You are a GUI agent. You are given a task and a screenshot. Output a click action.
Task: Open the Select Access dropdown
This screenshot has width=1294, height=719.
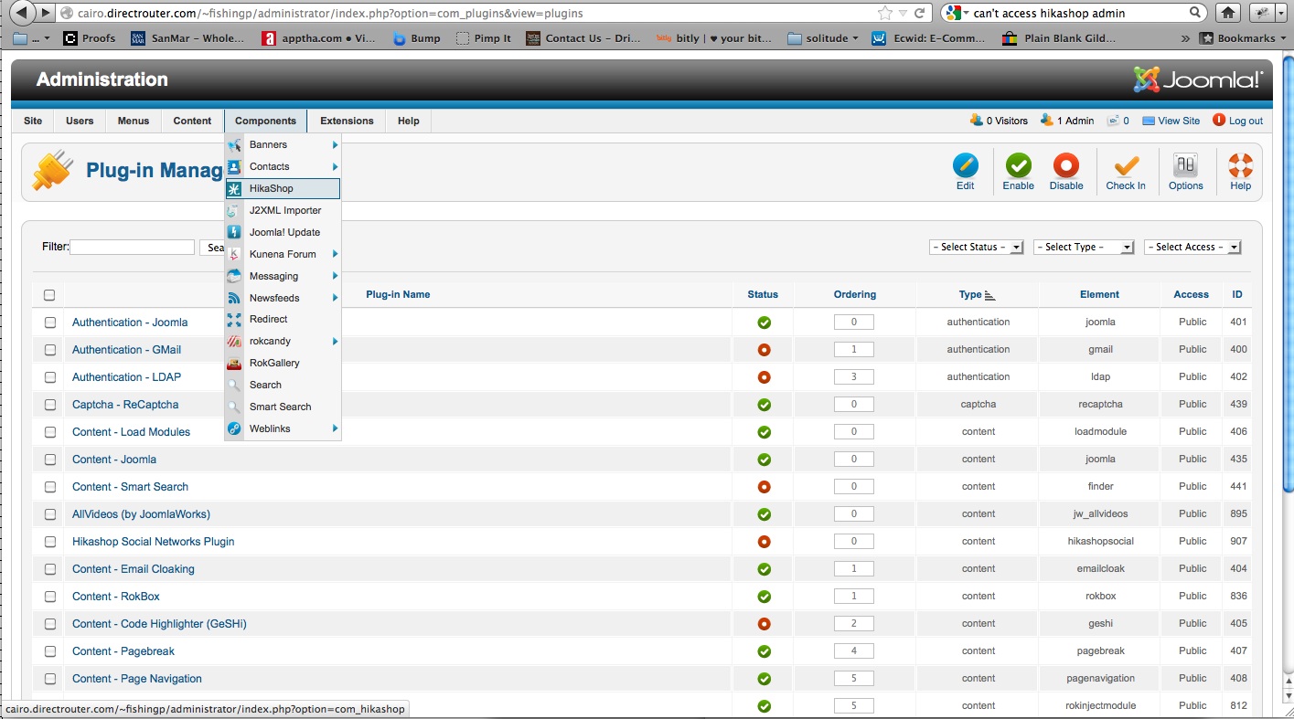point(1192,247)
